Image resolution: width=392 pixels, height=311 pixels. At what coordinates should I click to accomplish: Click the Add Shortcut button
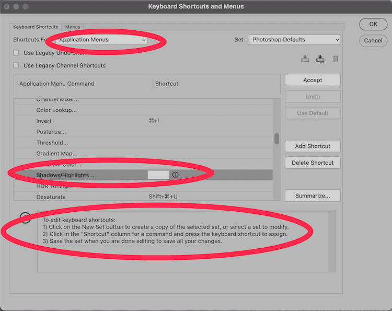313,146
